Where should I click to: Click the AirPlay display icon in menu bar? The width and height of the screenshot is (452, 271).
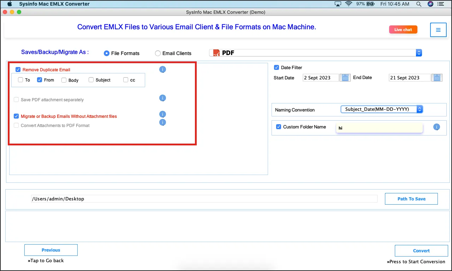click(338, 4)
